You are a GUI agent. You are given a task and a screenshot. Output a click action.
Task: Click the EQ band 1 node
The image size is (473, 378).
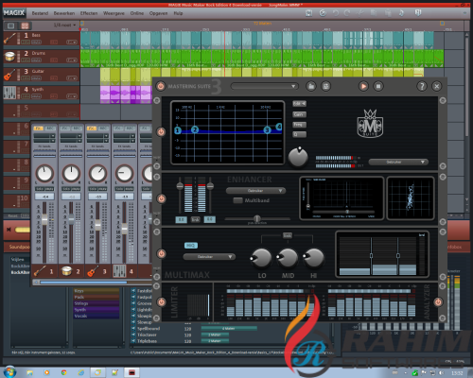pyautogui.click(x=178, y=130)
